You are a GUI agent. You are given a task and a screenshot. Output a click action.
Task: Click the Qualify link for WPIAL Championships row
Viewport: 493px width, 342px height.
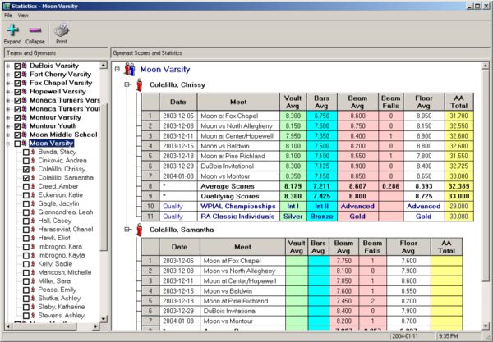(173, 206)
